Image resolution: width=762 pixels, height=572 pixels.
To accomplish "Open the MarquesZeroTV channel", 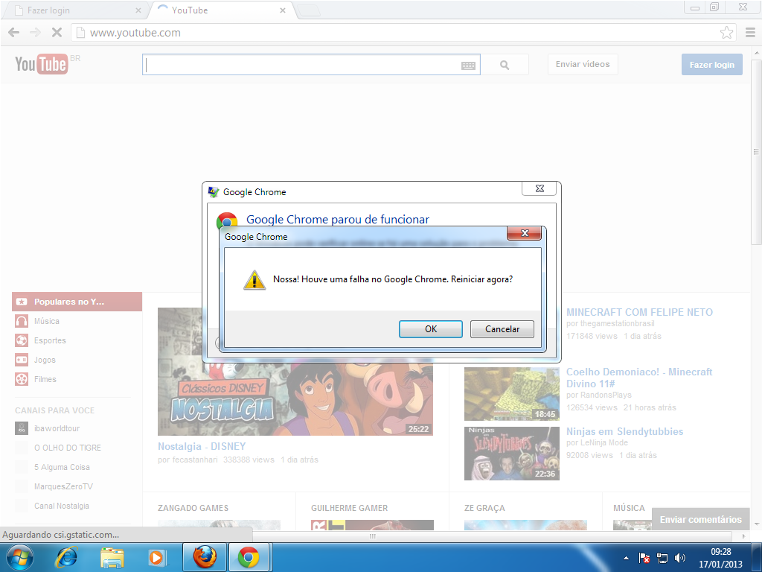I will tap(63, 486).
